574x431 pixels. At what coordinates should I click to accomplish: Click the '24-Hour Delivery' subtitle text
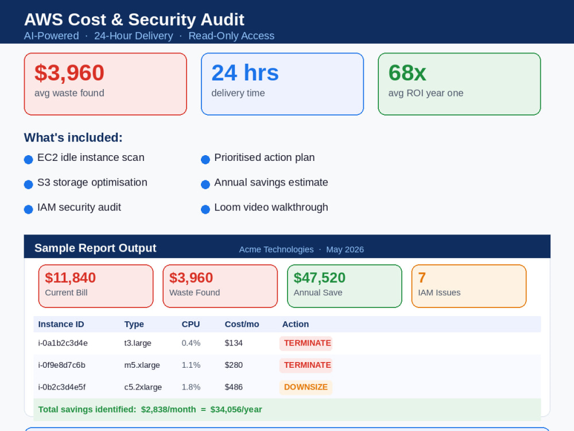134,36
